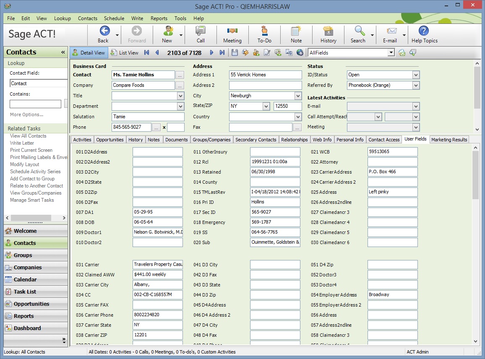The image size is (485, 359).
Task: Click the magnifier monitor icon beside AllFields
Action: click(x=413, y=52)
